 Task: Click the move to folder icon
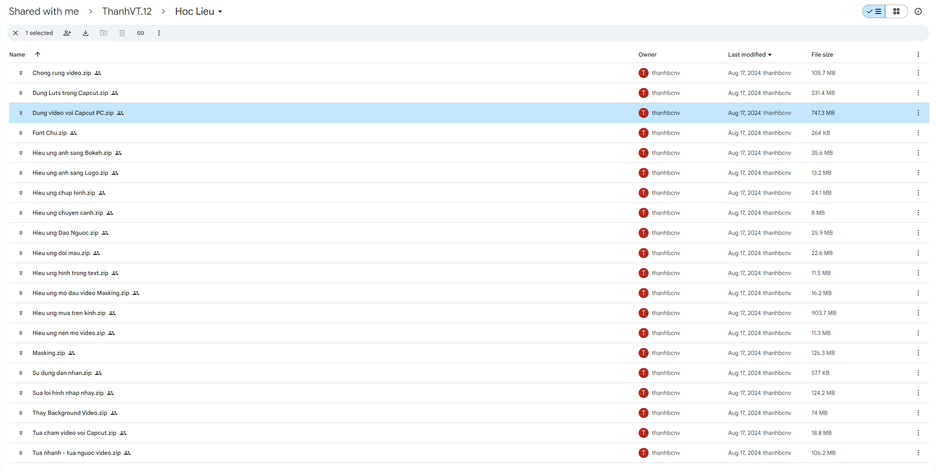point(104,33)
